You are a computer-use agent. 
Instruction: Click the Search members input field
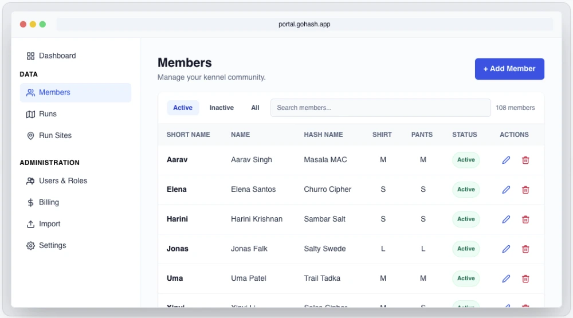[380, 108]
